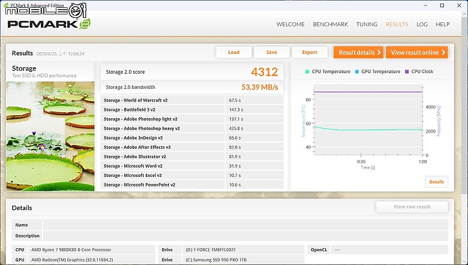This screenshot has height=265, width=468.
Task: Click the teal CPU Temperature line in chart
Action: click(x=368, y=130)
